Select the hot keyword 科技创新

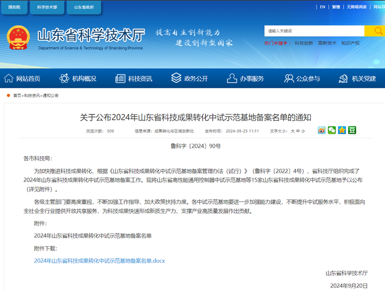[x=304, y=43]
